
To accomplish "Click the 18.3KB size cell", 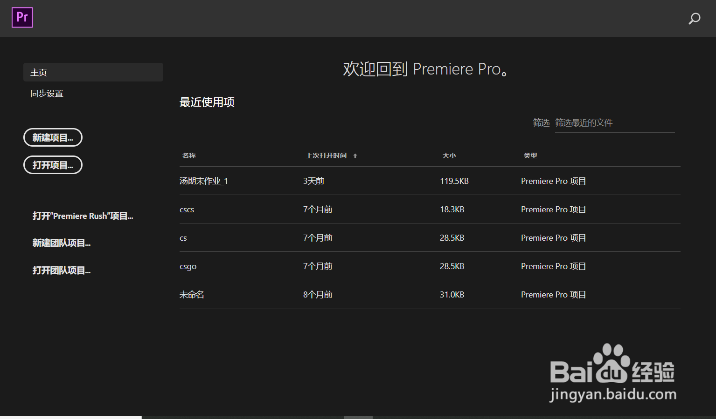I will click(452, 209).
